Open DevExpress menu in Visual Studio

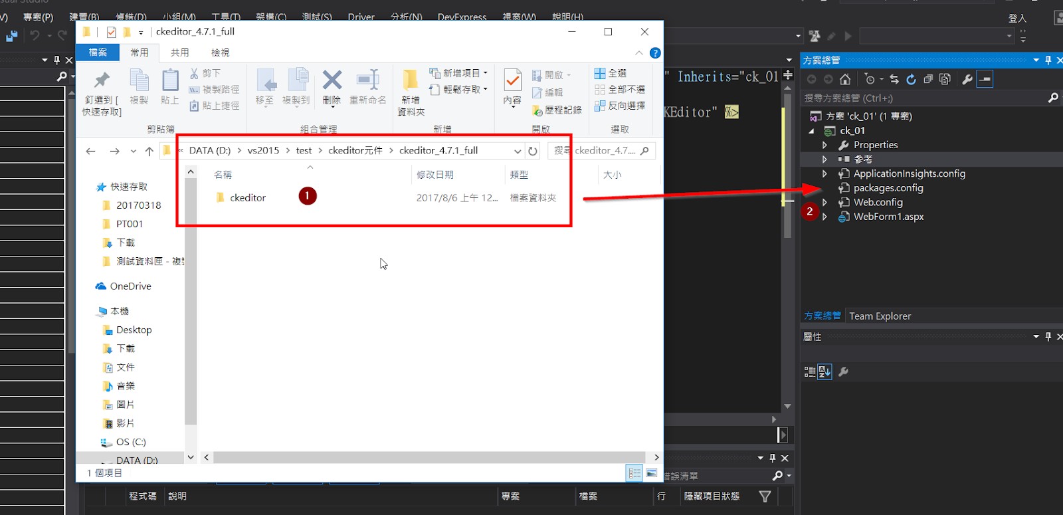(462, 17)
